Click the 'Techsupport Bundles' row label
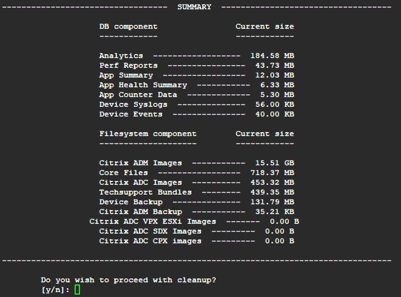The height and width of the screenshot is (297, 401). (x=146, y=192)
